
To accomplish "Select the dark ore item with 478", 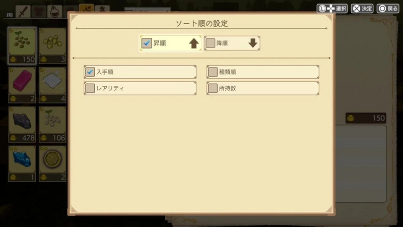I will point(22,124).
